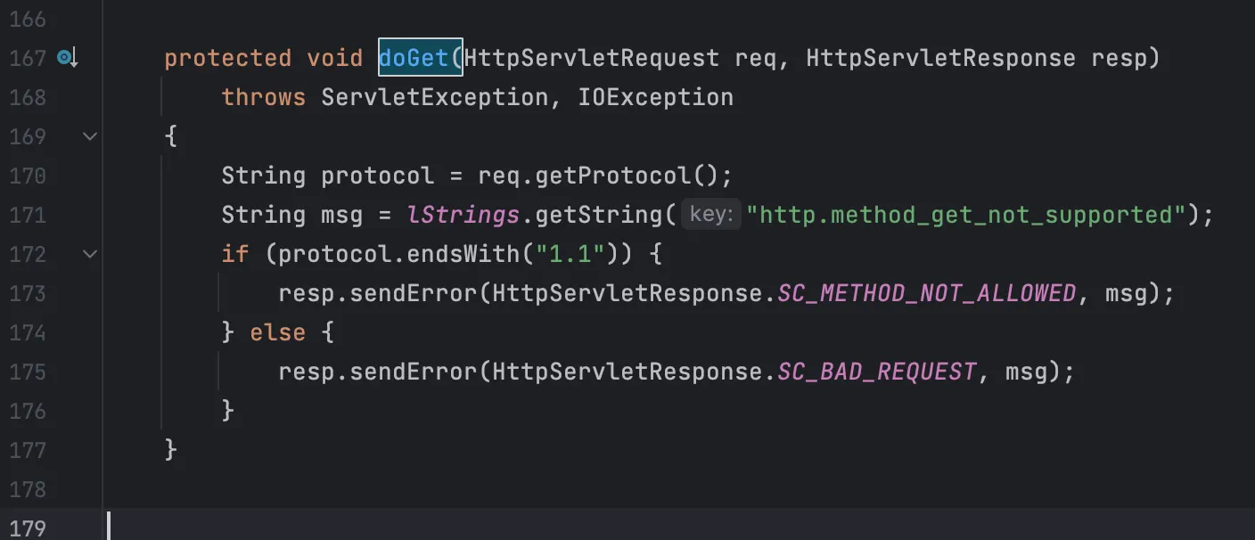Screen dimensions: 1255x540
Task: Click SC_BAD_REQUEST constant
Action: (x=876, y=372)
